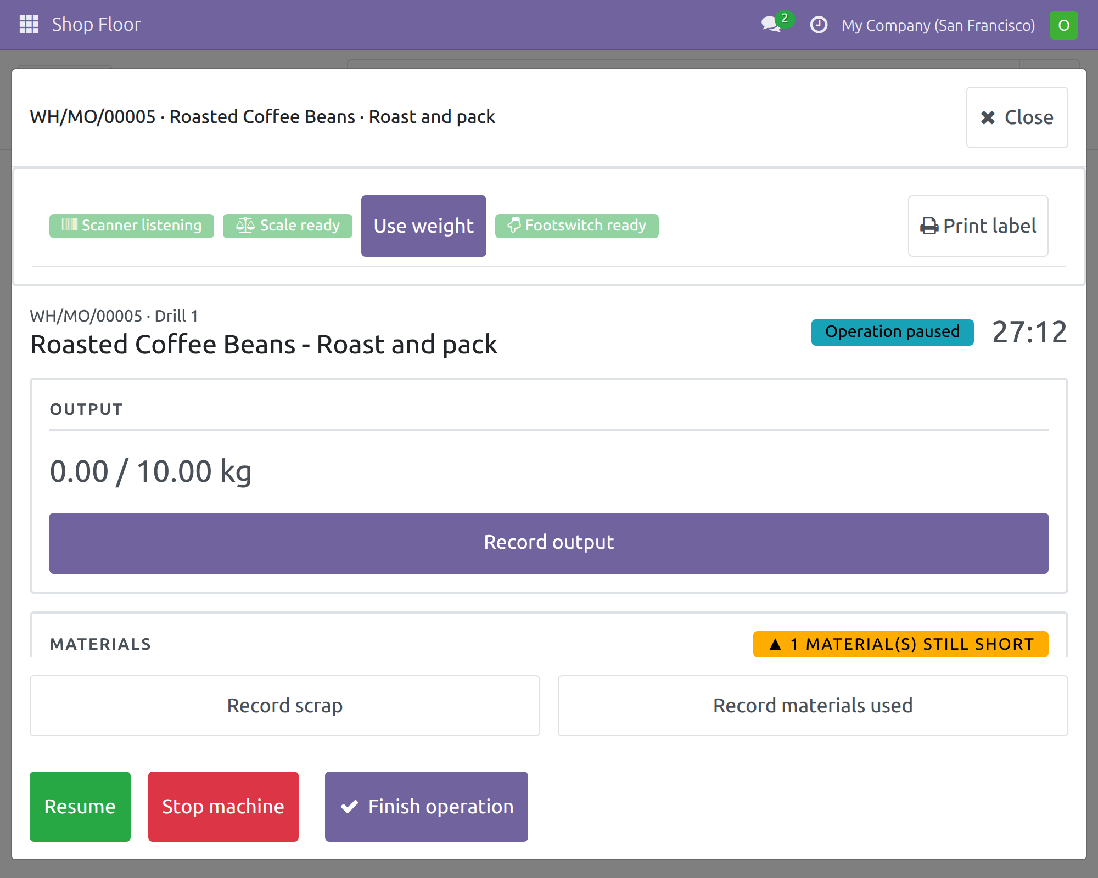Click the MATERIALS section header

pyautogui.click(x=100, y=644)
